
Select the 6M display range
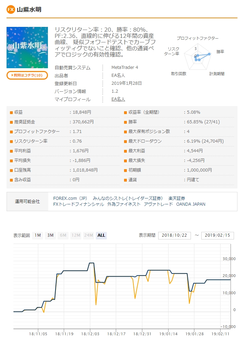[63, 235]
